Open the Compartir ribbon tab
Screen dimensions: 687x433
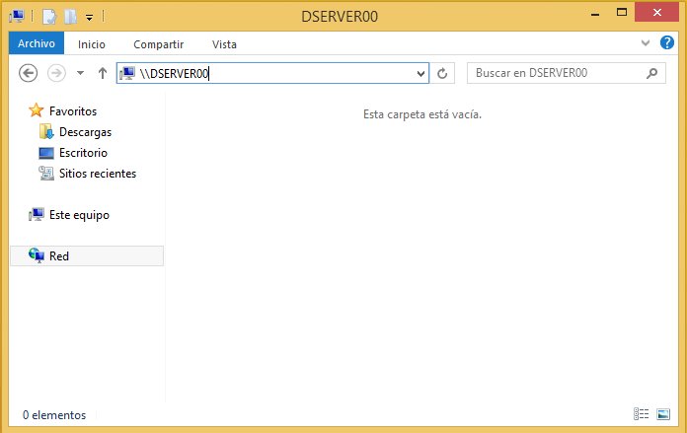(159, 44)
